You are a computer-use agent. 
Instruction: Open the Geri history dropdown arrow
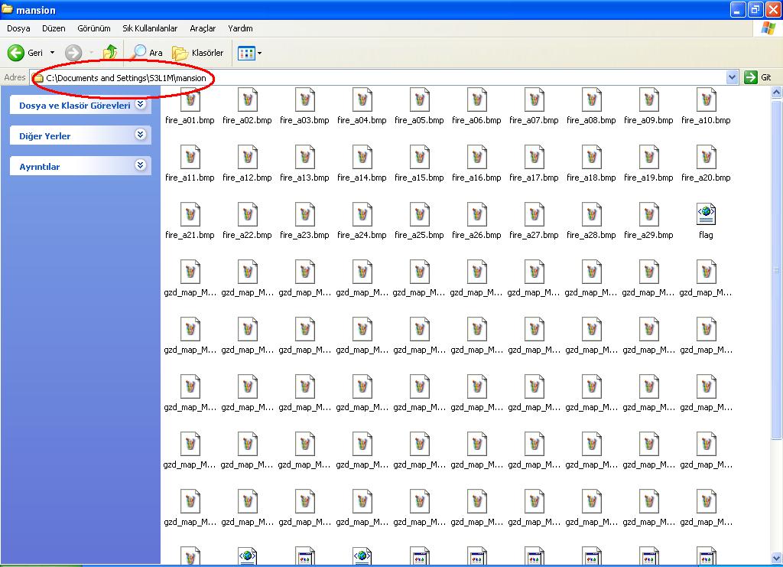[x=52, y=53]
